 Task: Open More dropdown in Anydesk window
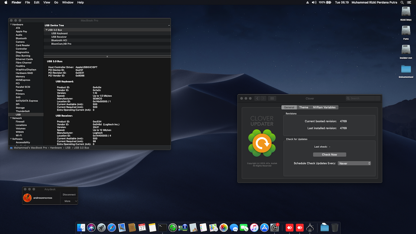[69, 201]
